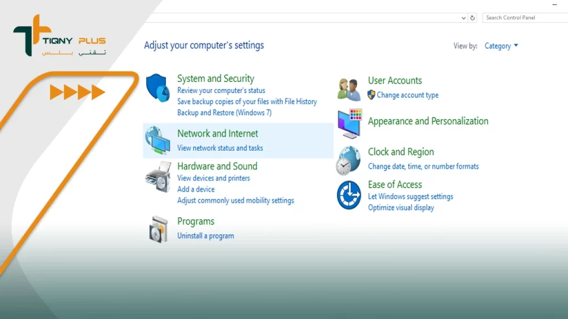
Task: Select Change account type link
Action: click(x=407, y=95)
